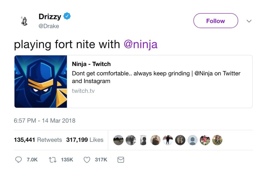Click the last liker avatar
The width and height of the screenshot is (268, 175).
click(x=217, y=140)
